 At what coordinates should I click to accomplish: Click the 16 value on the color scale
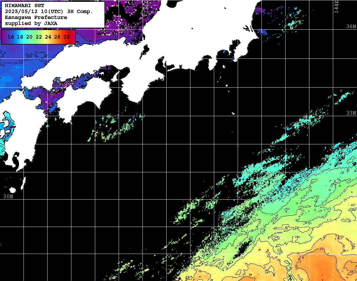coord(11,37)
